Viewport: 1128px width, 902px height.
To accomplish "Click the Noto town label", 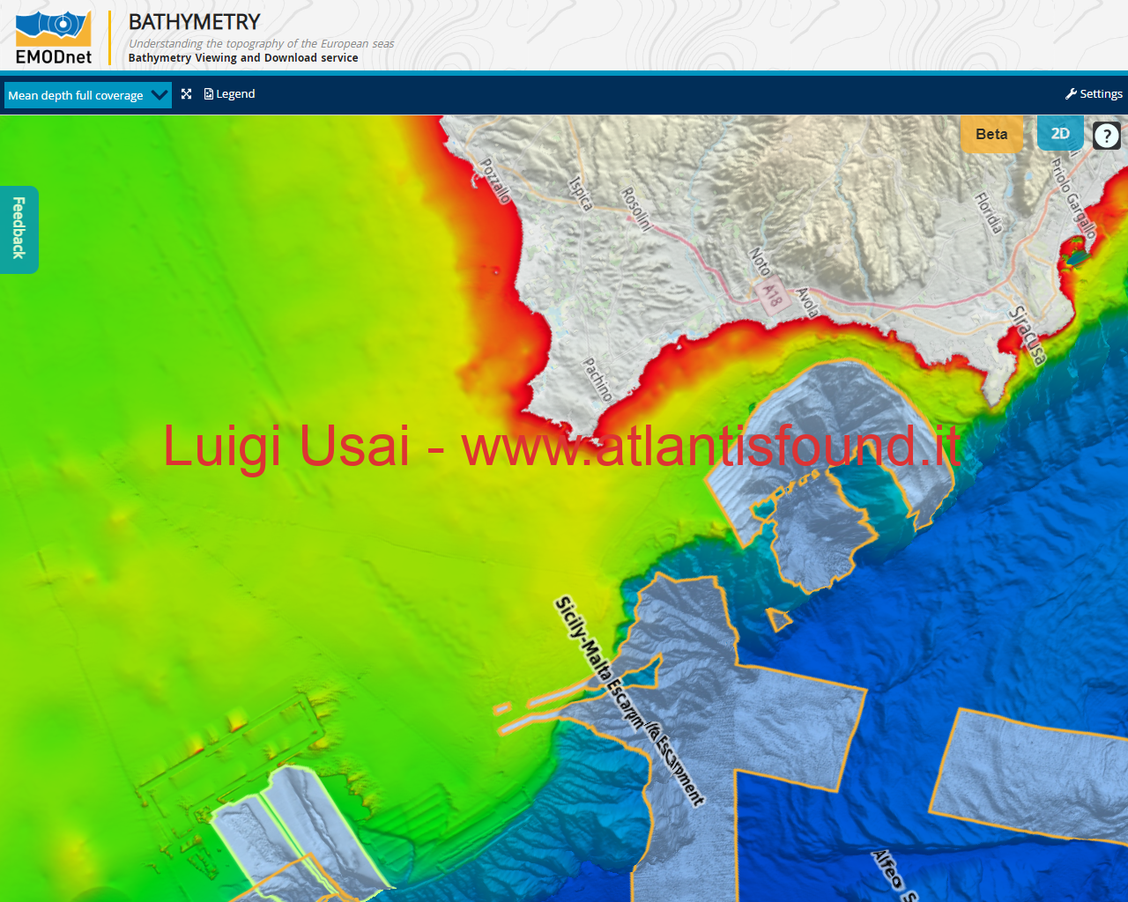I will point(759,262).
